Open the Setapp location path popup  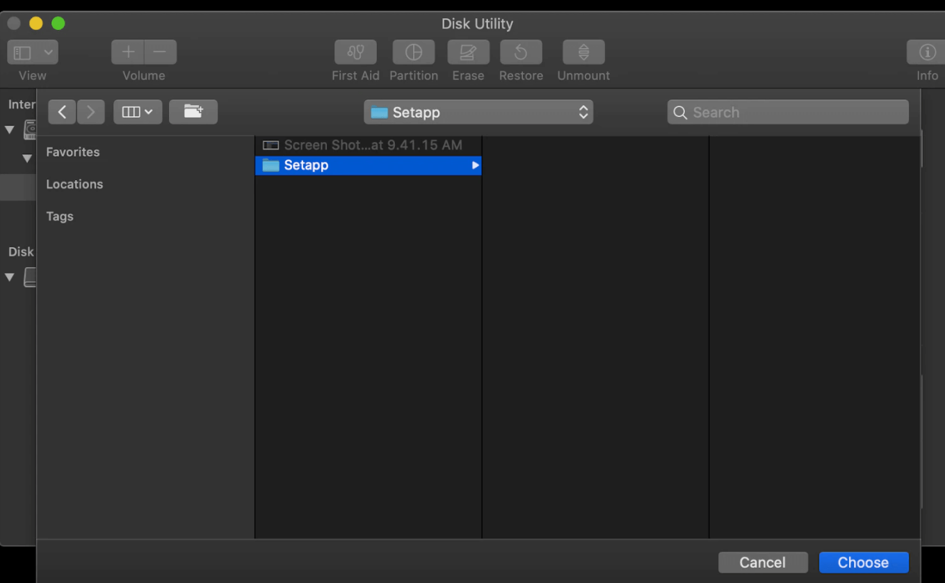point(478,112)
